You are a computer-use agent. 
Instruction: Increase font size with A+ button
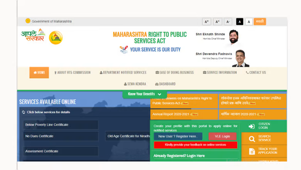[x=206, y=22]
